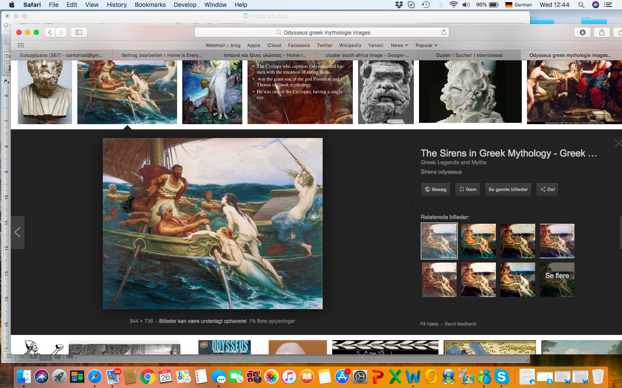Viewport: 622px width, 388px height.
Task: Open Dropbox menu bar icon
Action: [399, 5]
